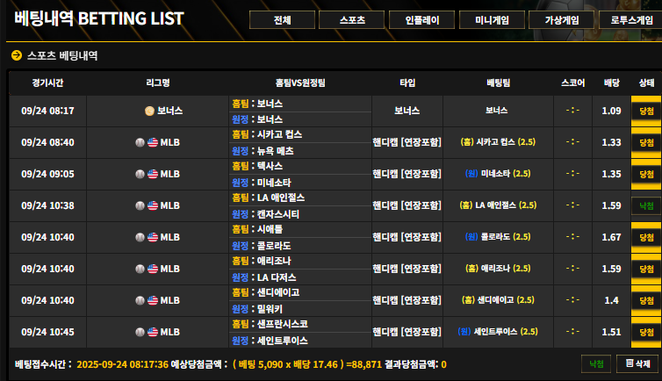Click the 베팅팀 column header

point(498,83)
